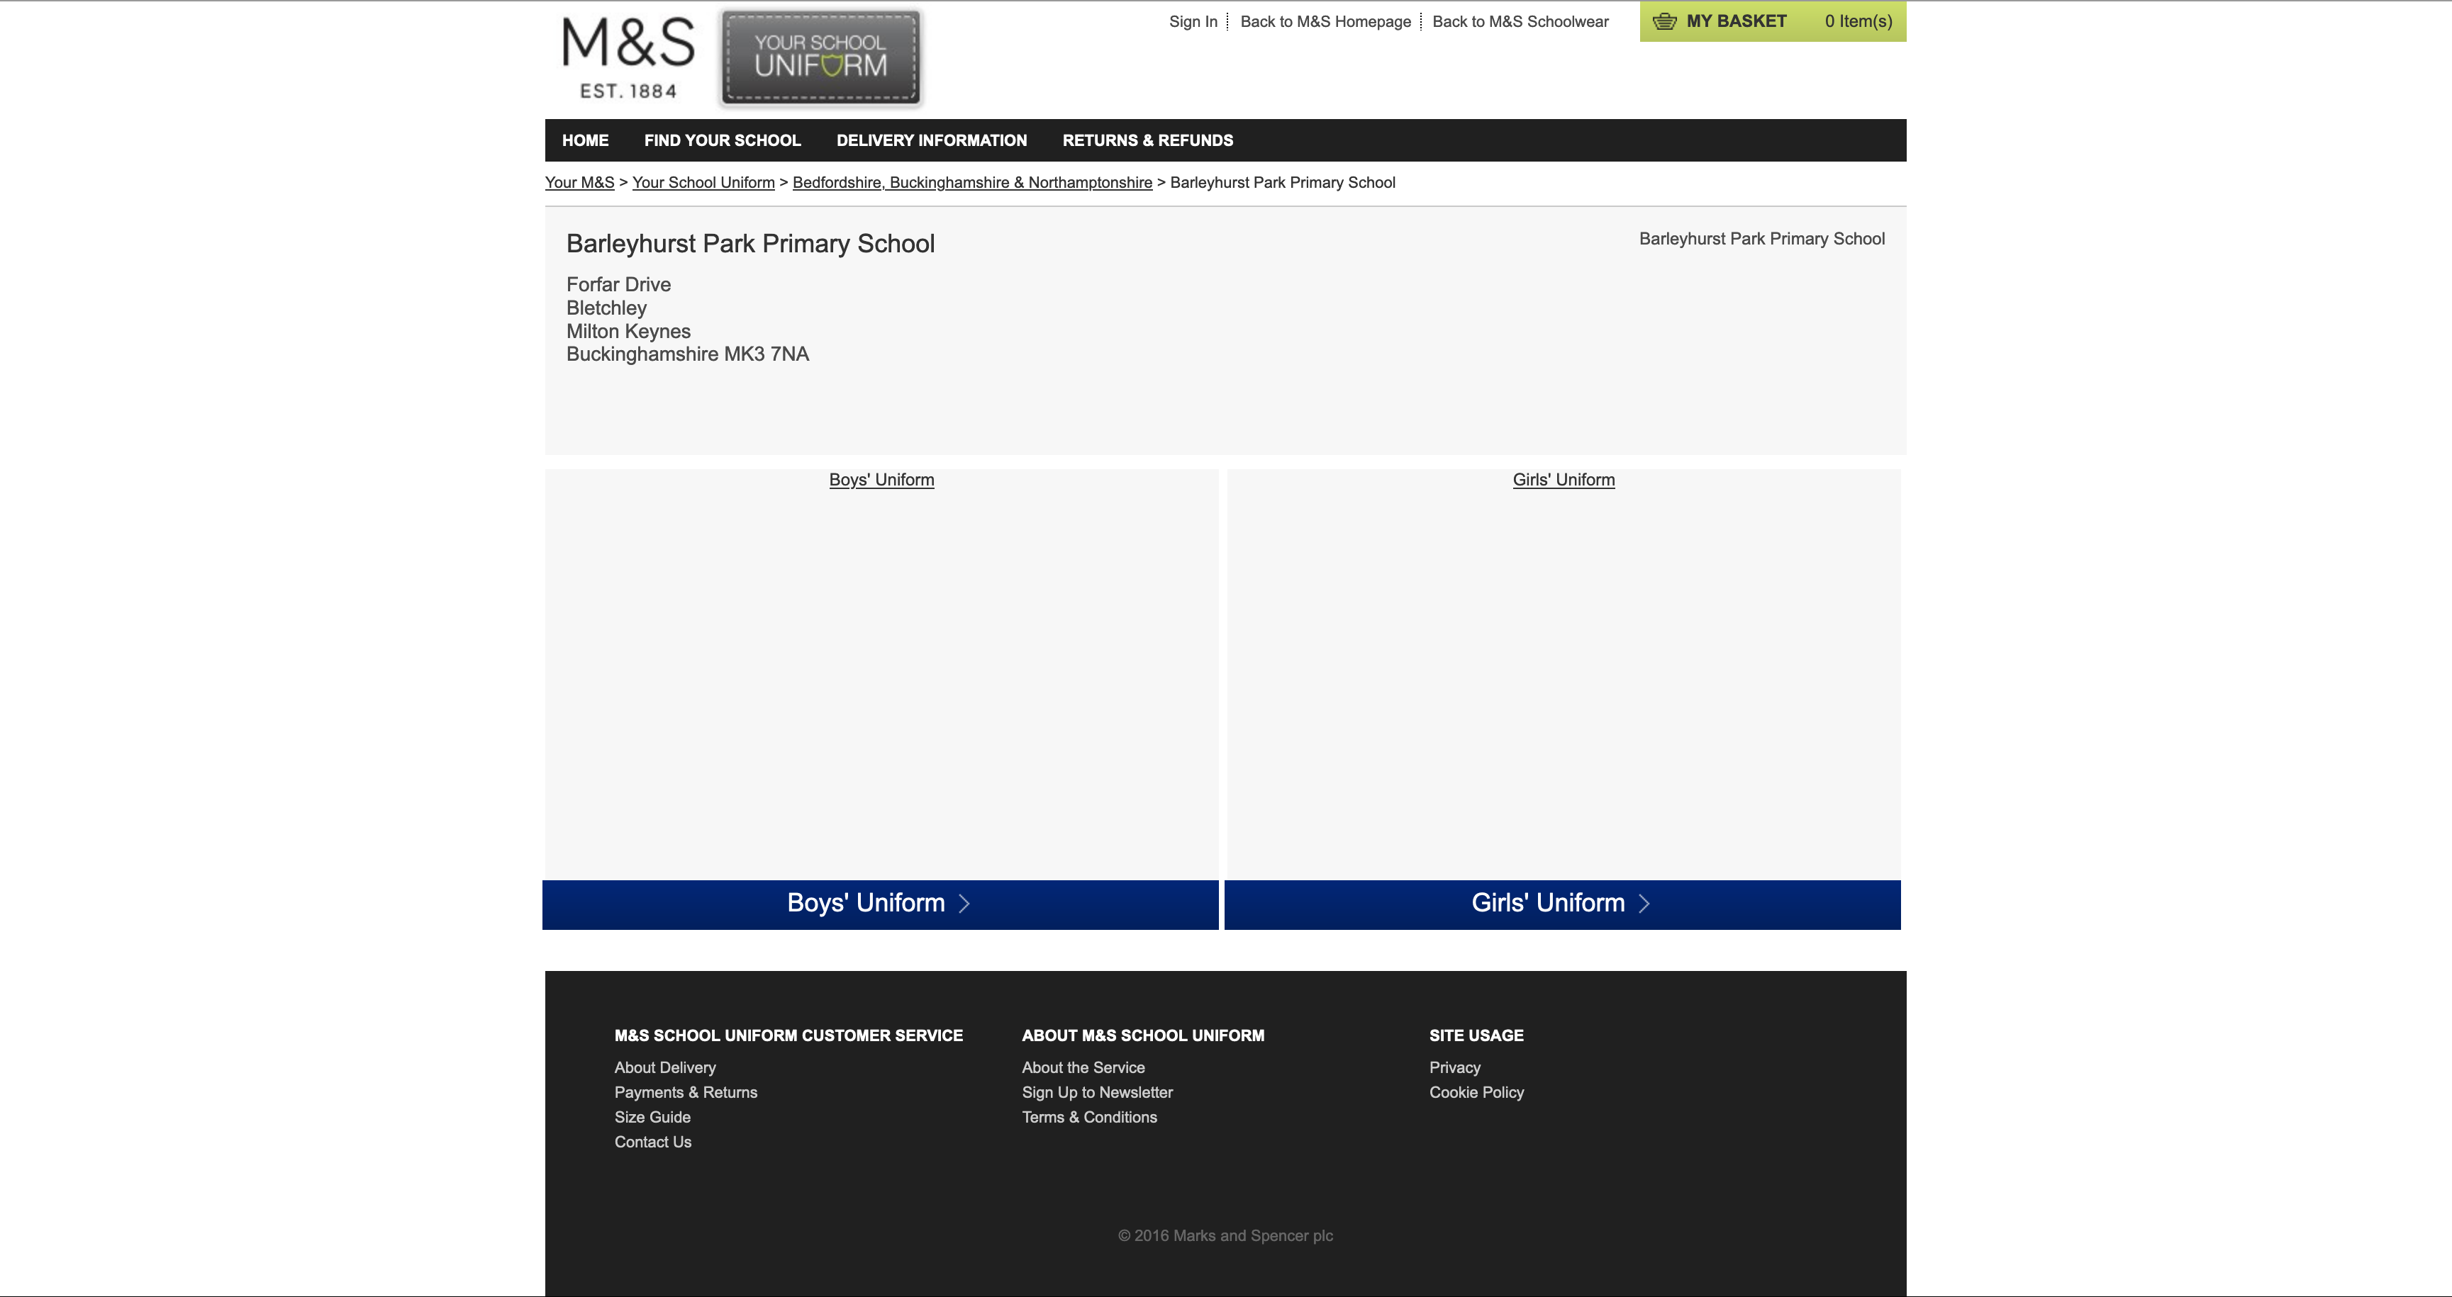Open the Size Guide footer link

click(652, 1117)
